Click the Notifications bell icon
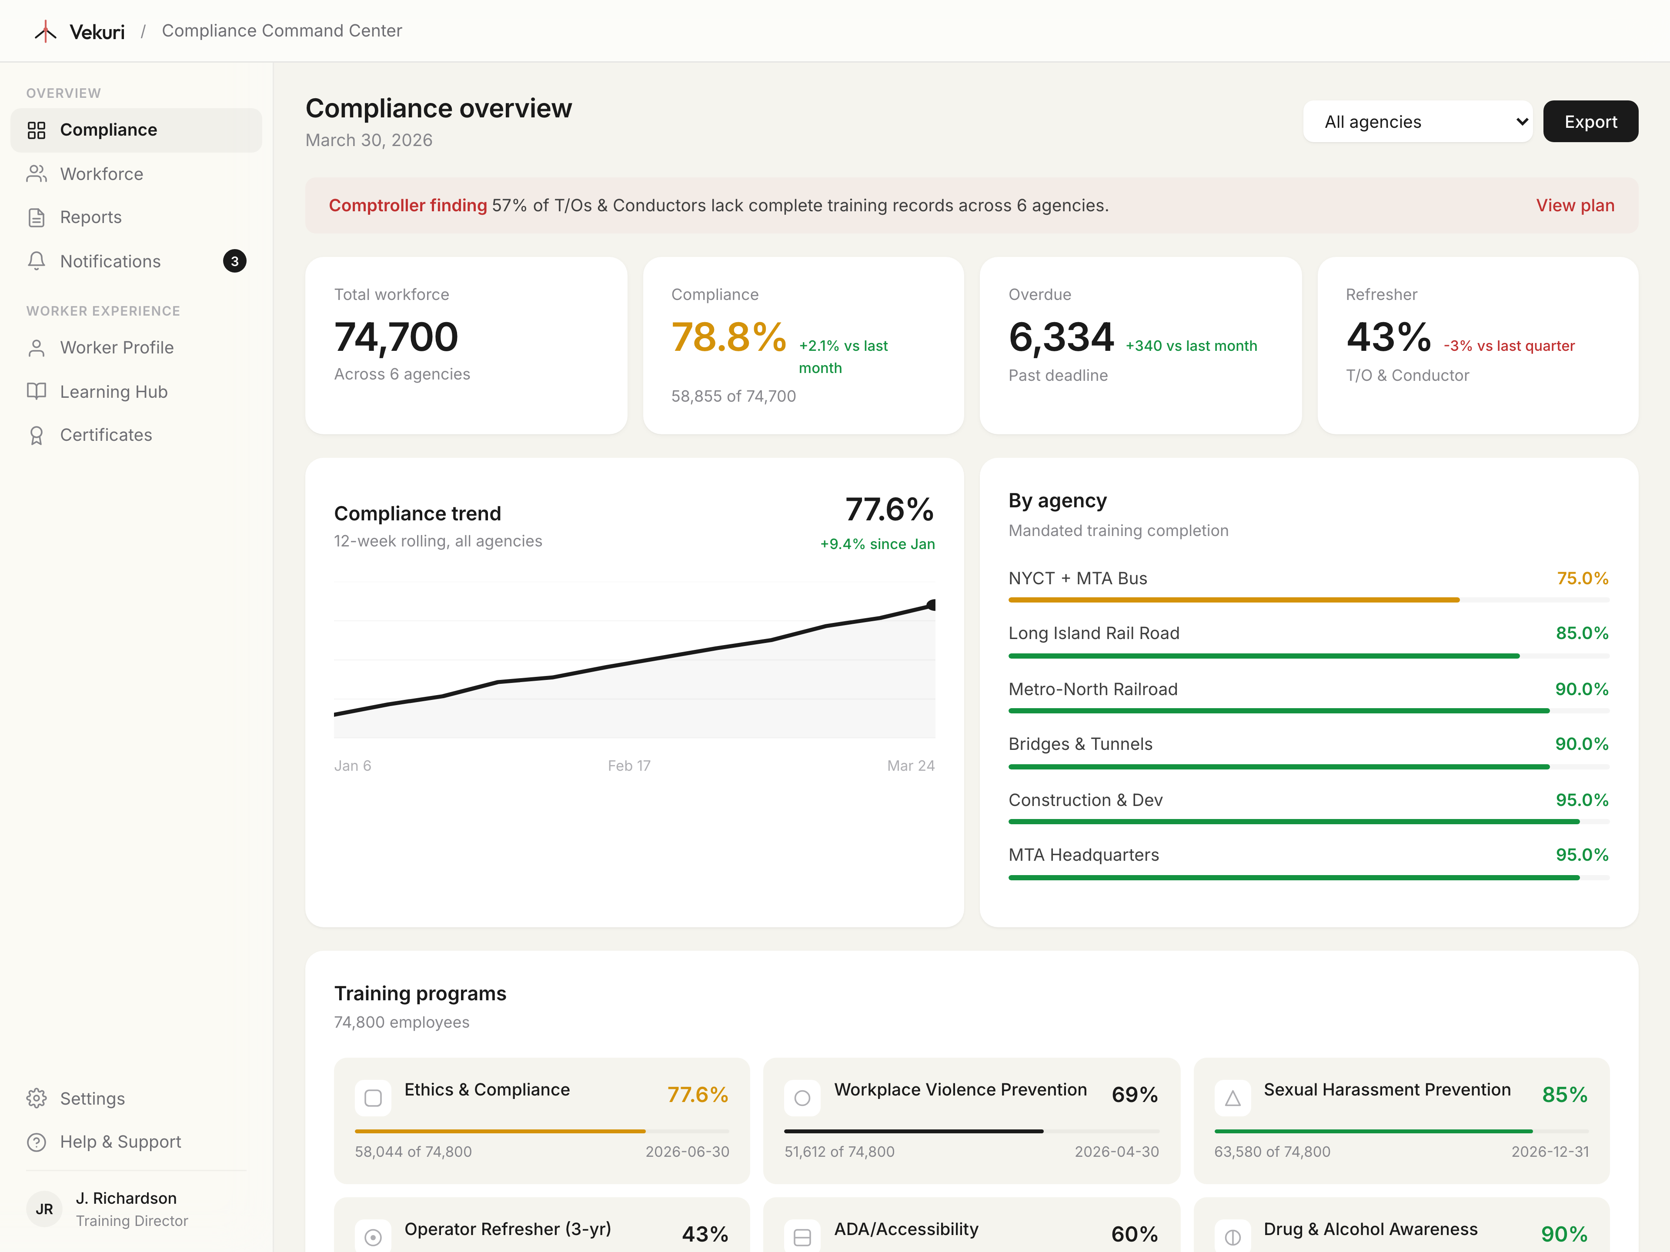Viewport: 1670px width, 1252px height. [36, 261]
